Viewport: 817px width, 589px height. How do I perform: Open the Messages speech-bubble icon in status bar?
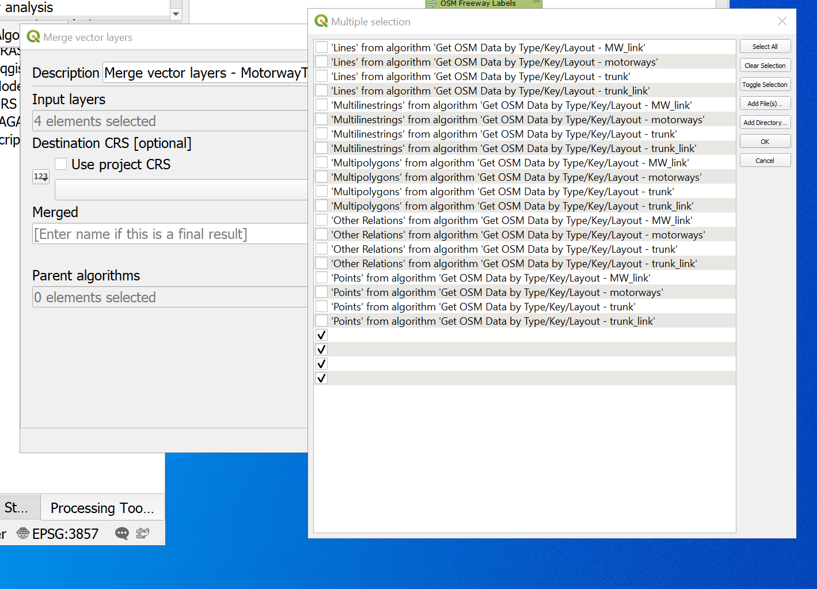(121, 533)
